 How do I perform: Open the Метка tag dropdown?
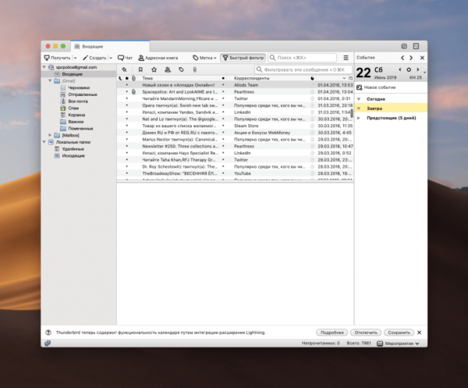(x=204, y=58)
